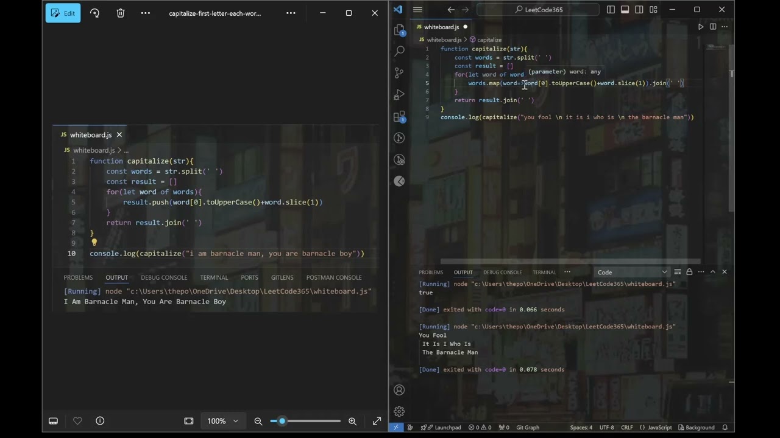Open the filmstrip view in Photos viewer
Viewport: 780px width, 438px height.
tap(53, 421)
